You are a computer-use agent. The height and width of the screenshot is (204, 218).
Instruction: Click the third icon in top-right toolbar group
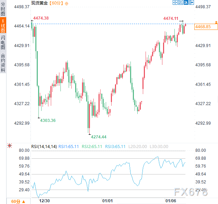pos(186,3)
